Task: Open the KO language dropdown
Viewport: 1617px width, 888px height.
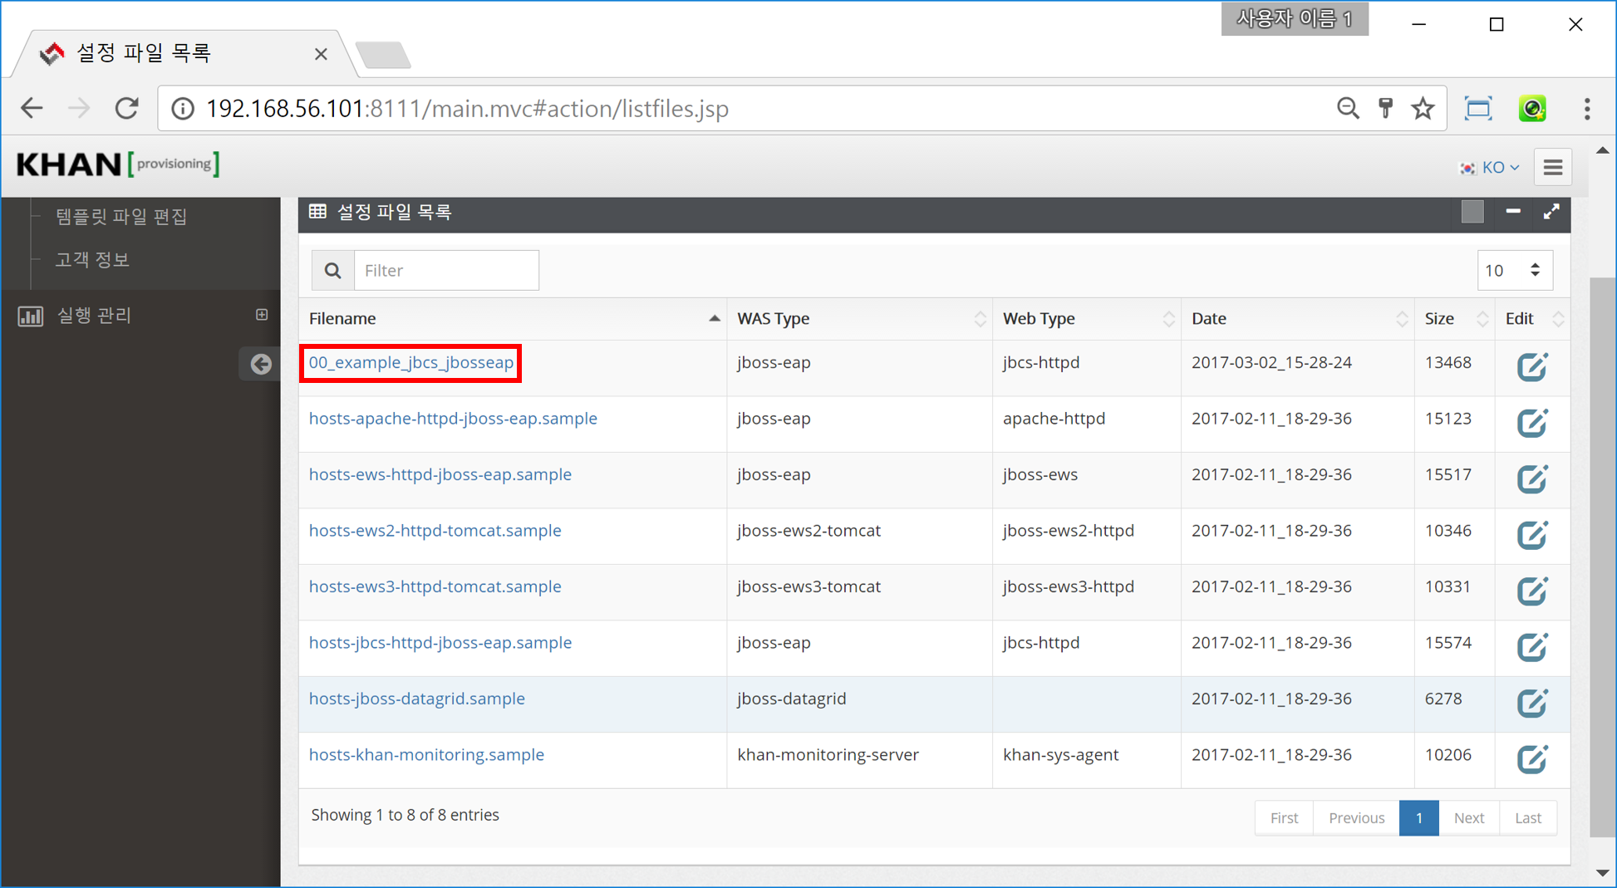Action: tap(1491, 168)
